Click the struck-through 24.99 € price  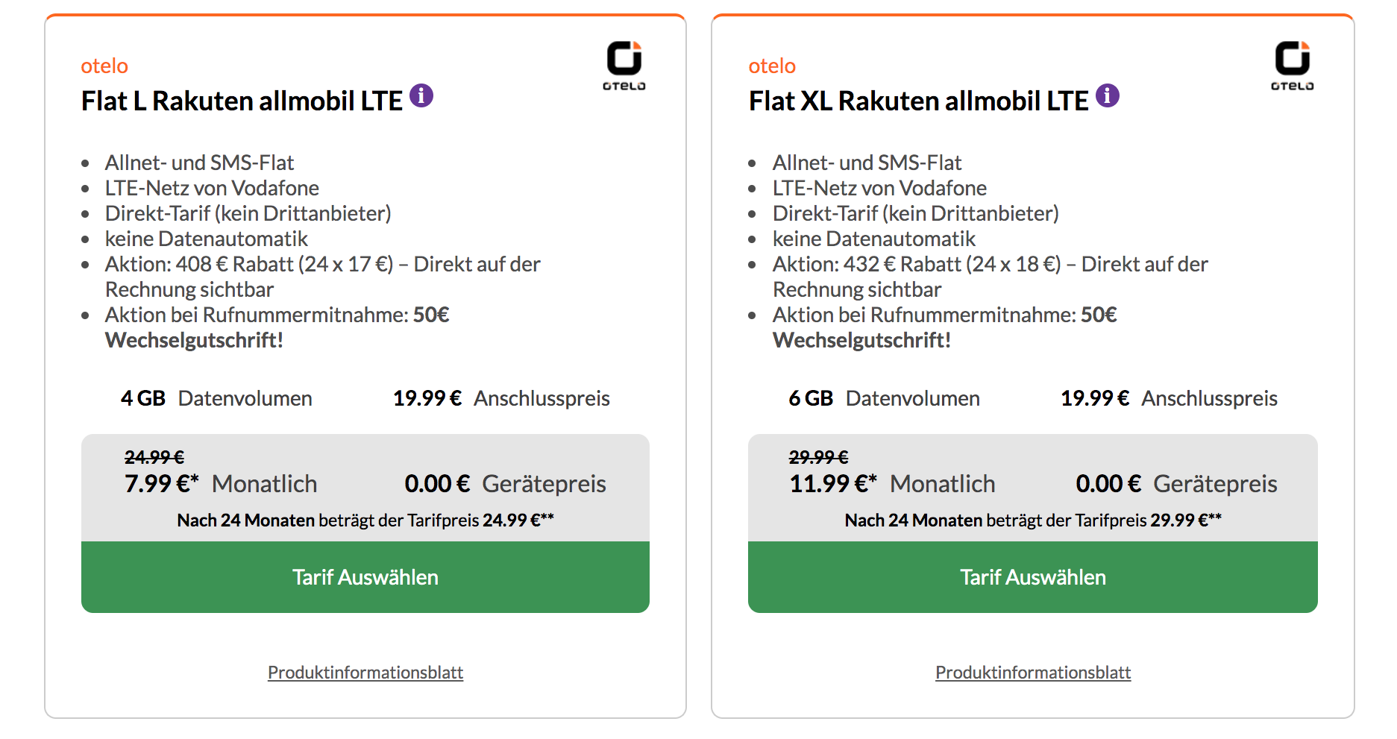tap(154, 457)
